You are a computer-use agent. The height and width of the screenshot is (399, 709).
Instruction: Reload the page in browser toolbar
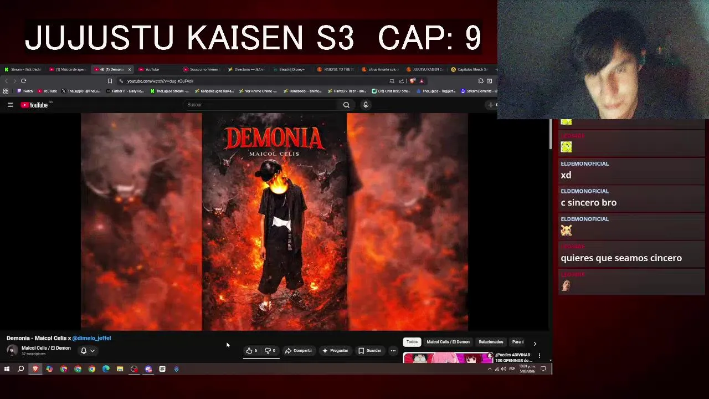click(23, 81)
